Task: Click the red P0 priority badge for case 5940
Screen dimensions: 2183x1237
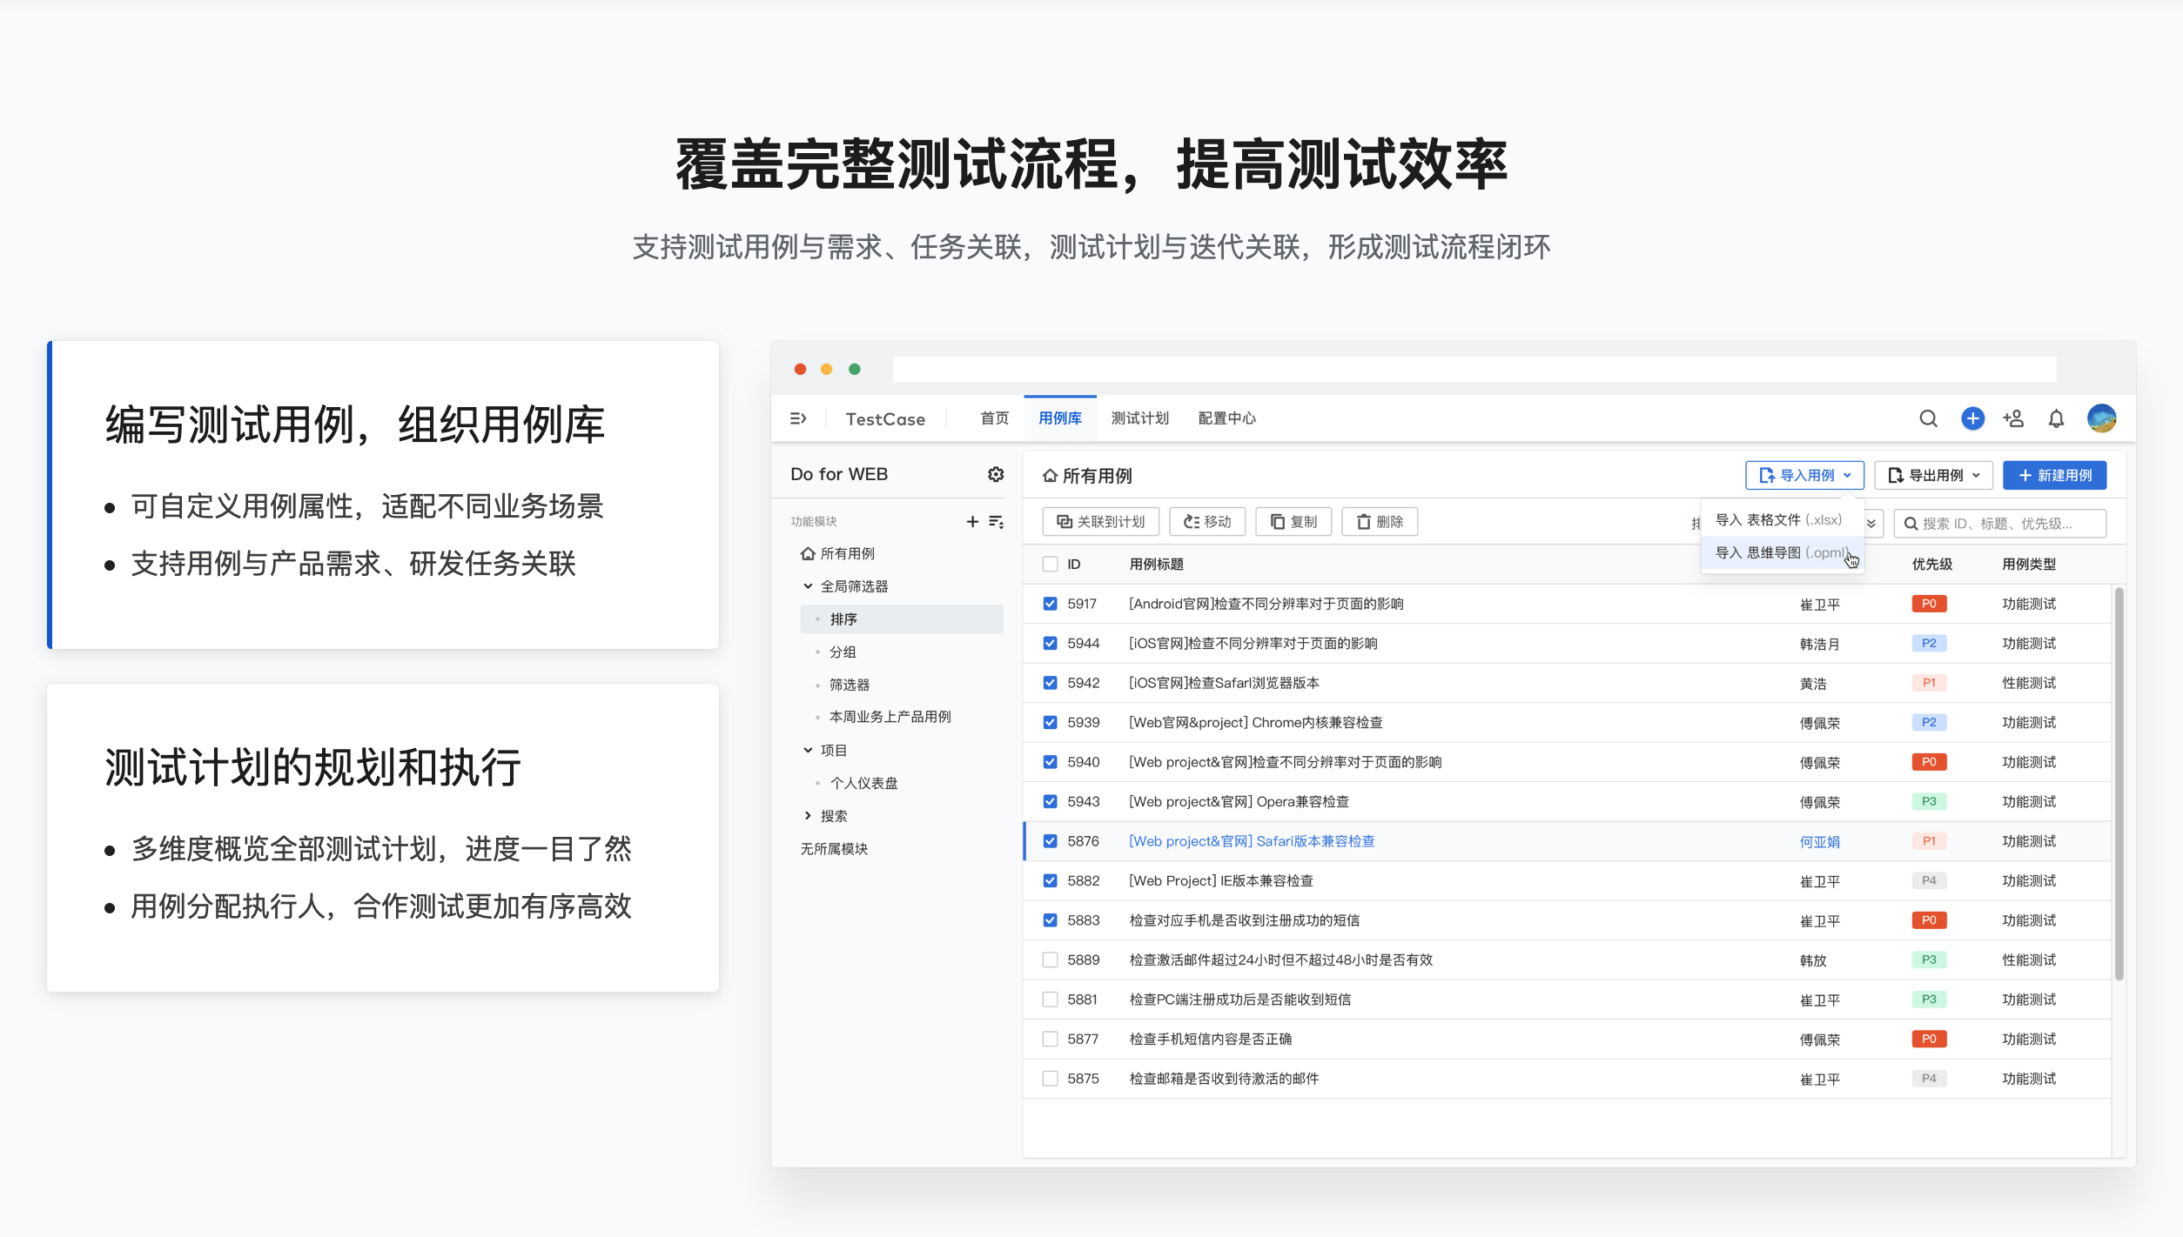Action: (x=1930, y=761)
